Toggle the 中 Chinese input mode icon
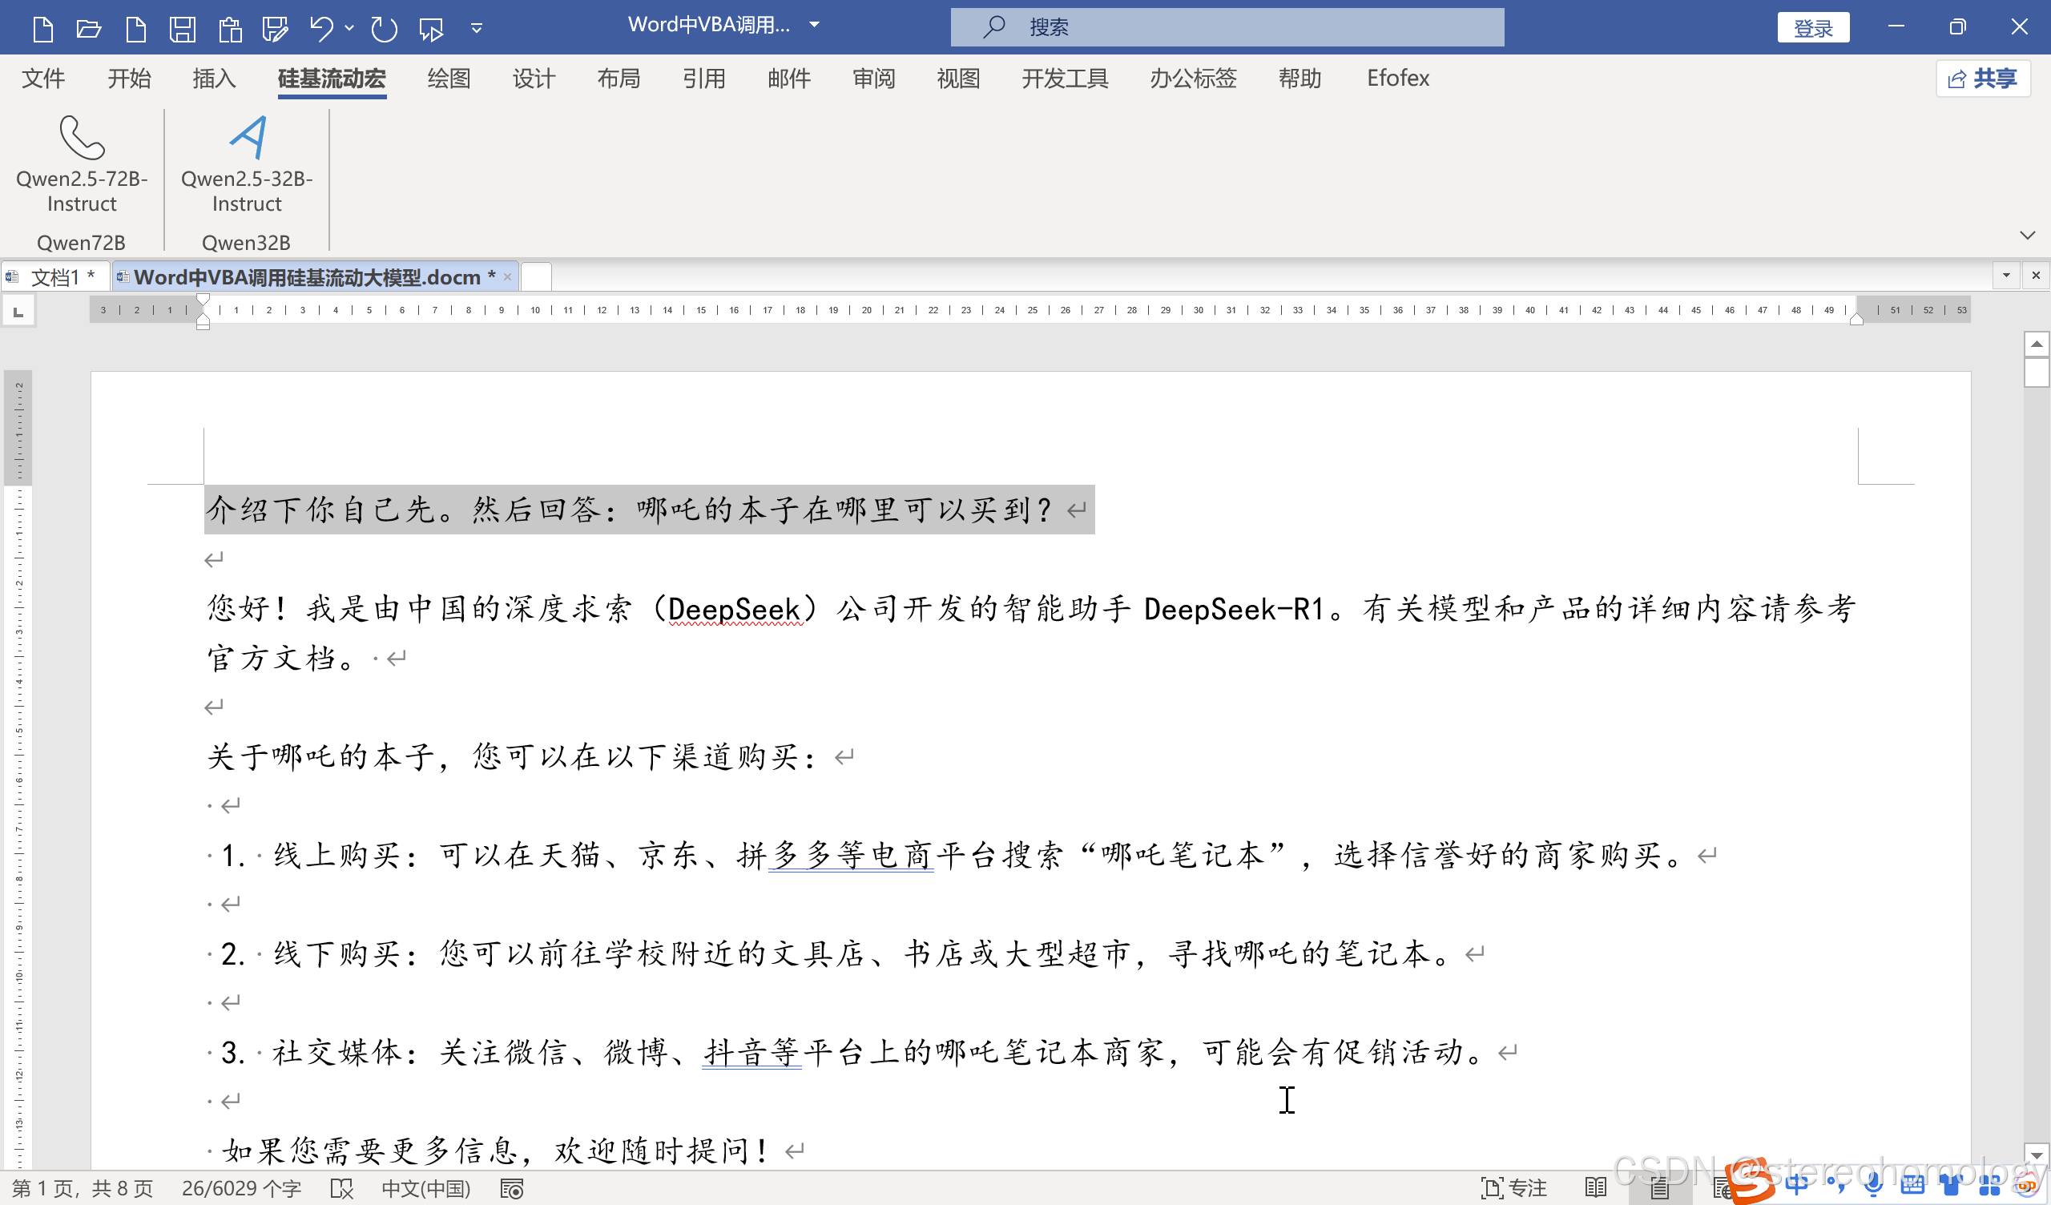This screenshot has height=1205, width=2051. coord(1797,1184)
